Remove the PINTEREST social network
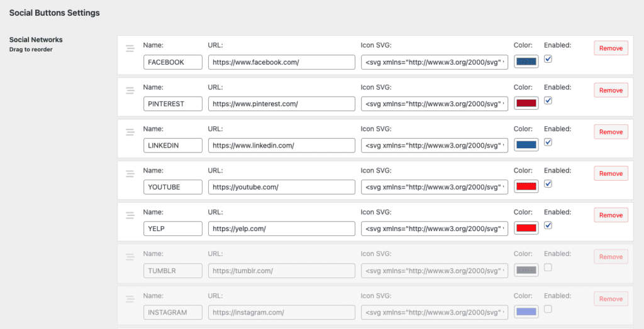This screenshot has width=644, height=329. pos(611,90)
